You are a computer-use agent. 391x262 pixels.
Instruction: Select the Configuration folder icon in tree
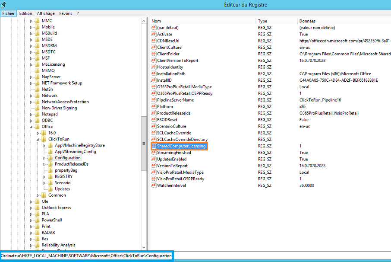(50, 158)
